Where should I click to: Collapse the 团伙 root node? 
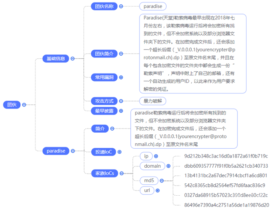point(24,105)
